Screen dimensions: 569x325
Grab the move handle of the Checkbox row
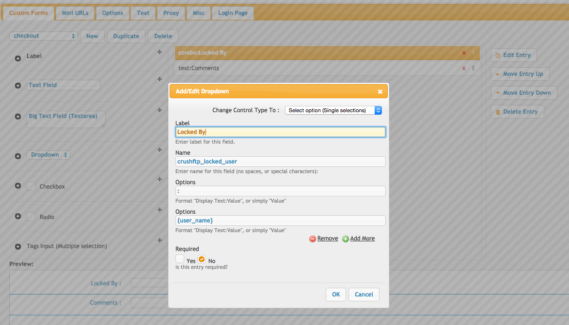(159, 179)
